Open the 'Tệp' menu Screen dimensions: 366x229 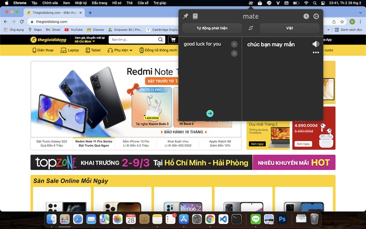pyautogui.click(x=34, y=3)
